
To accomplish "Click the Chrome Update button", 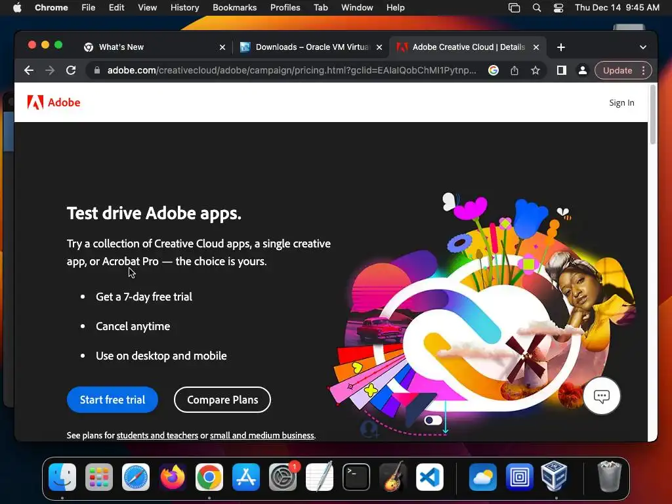I will [618, 70].
